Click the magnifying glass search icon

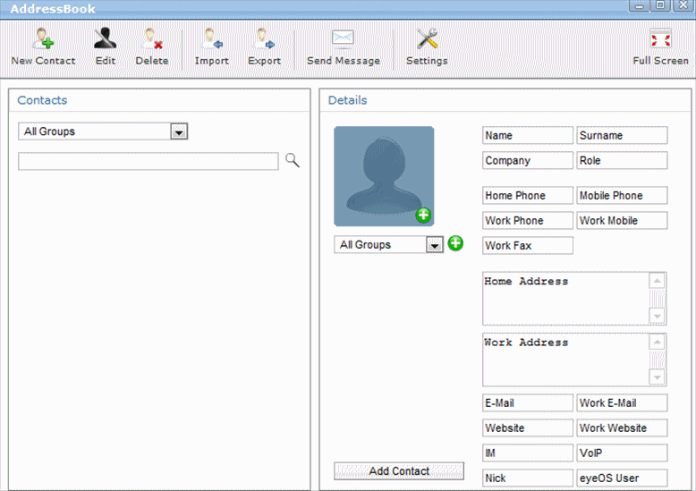coord(292,161)
